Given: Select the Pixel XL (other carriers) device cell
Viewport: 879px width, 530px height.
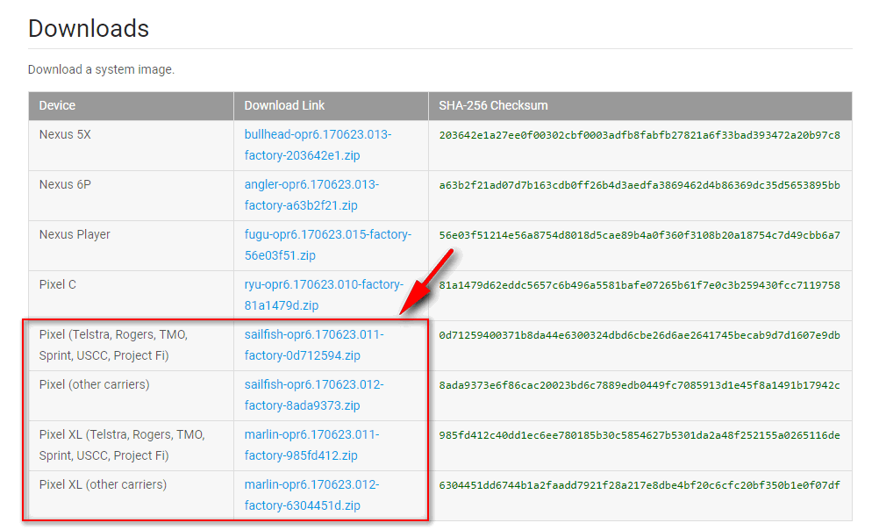Looking at the screenshot, I should click(103, 484).
